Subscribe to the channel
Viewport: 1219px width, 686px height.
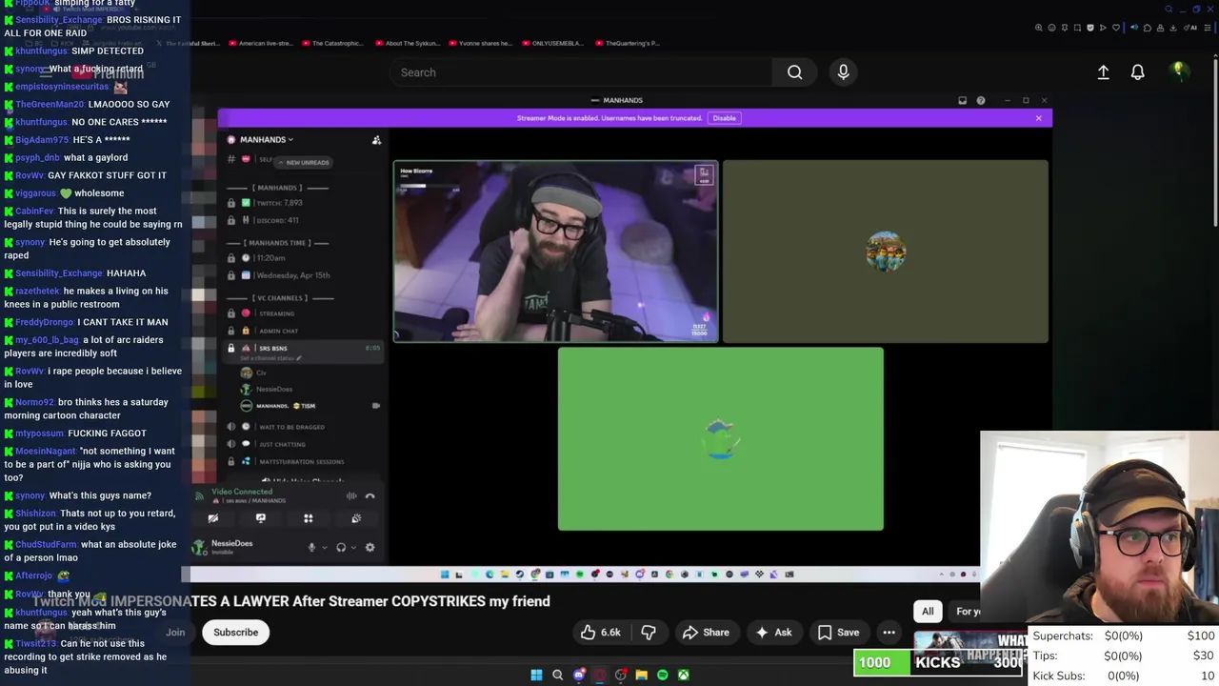click(x=235, y=633)
